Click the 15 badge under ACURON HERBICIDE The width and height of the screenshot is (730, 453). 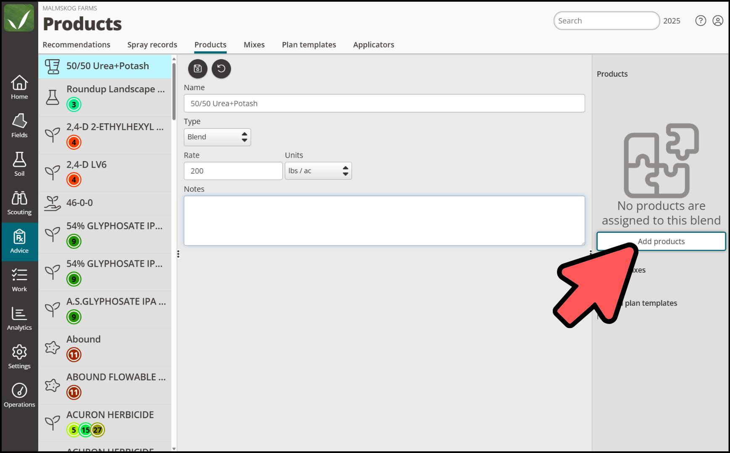click(x=86, y=430)
